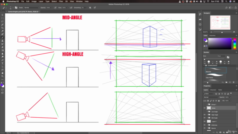Click the add layer mask icon
Viewport: 238px width, 134px height.
220,133
